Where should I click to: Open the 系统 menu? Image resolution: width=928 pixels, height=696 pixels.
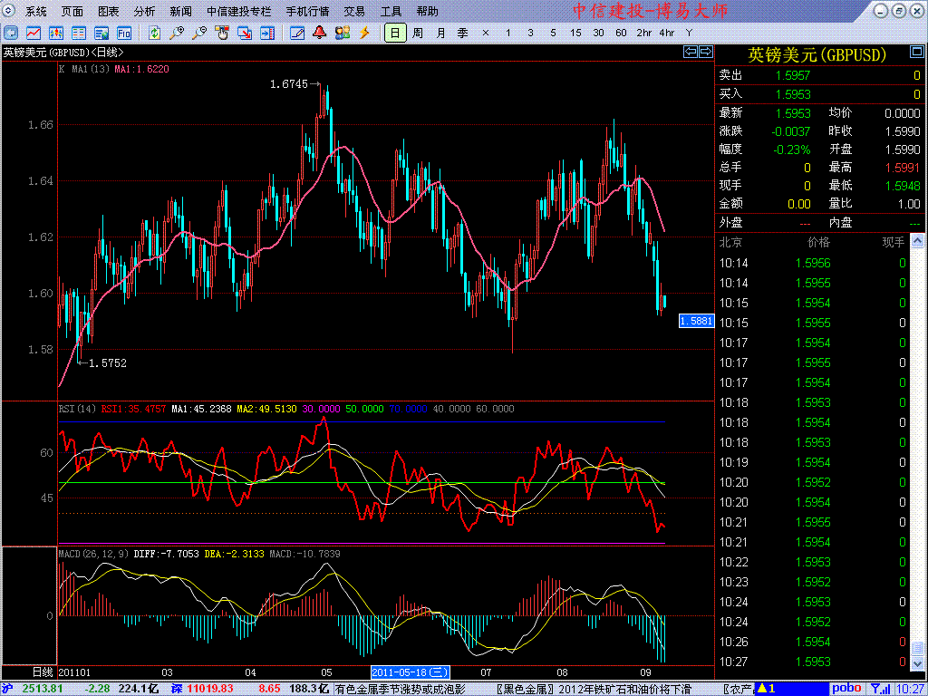tap(36, 11)
